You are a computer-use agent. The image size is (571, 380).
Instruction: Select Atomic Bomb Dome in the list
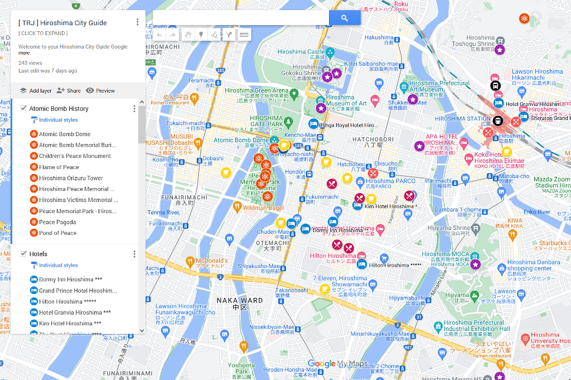tap(65, 134)
